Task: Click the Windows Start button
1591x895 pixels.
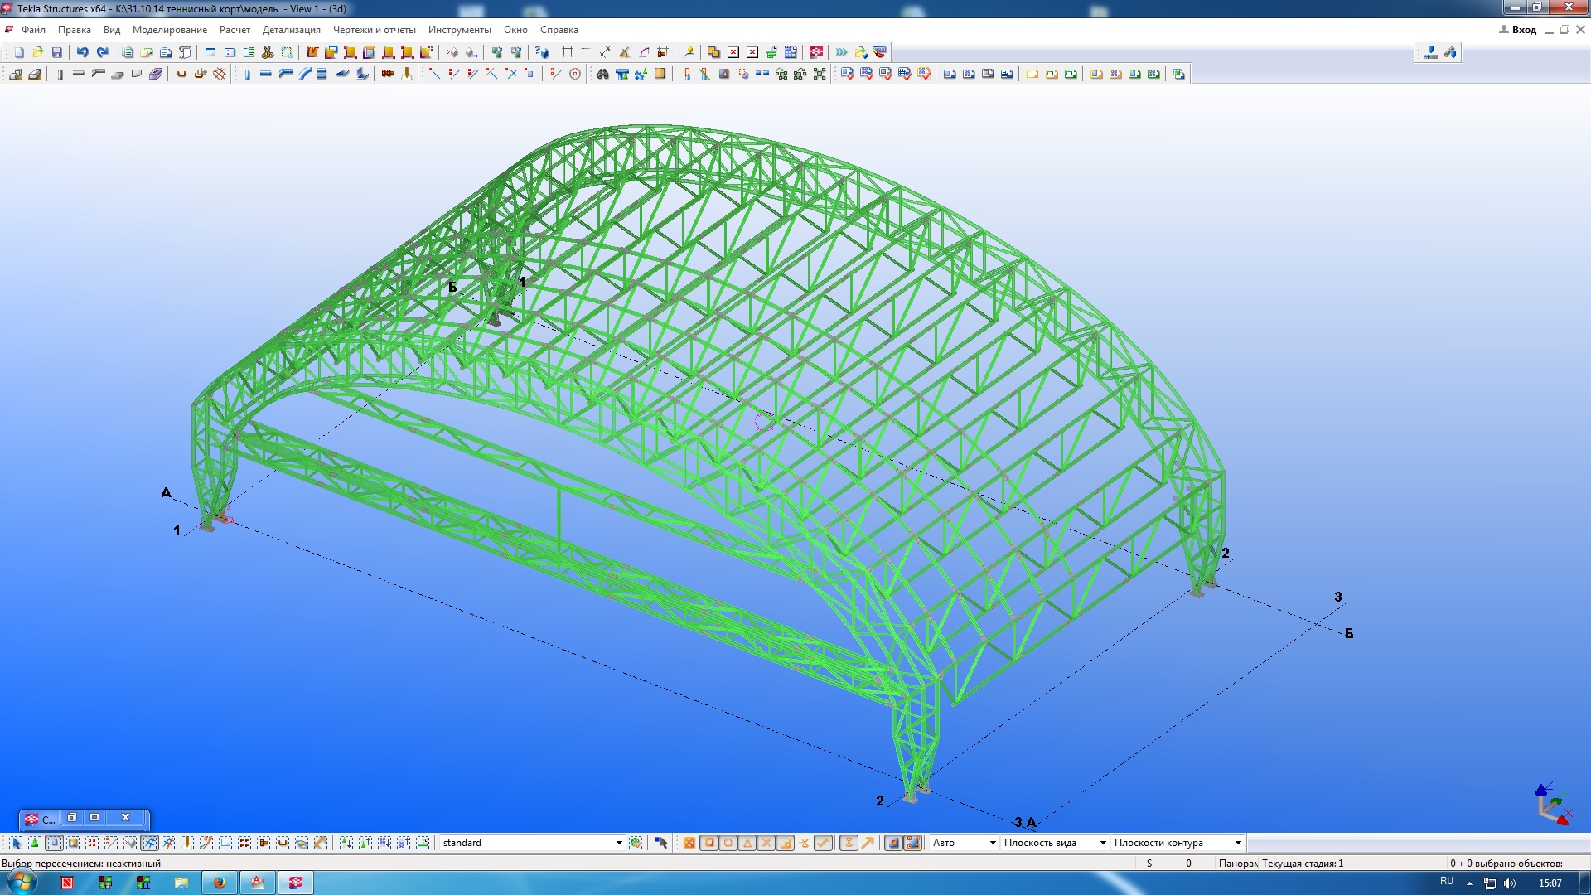Action: pyautogui.click(x=22, y=882)
